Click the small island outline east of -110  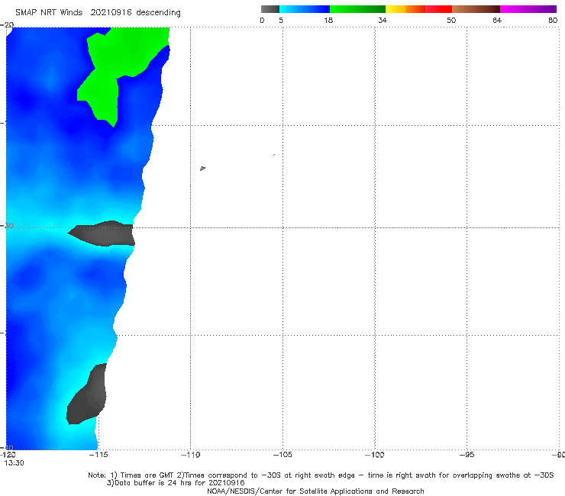pyautogui.click(x=202, y=168)
